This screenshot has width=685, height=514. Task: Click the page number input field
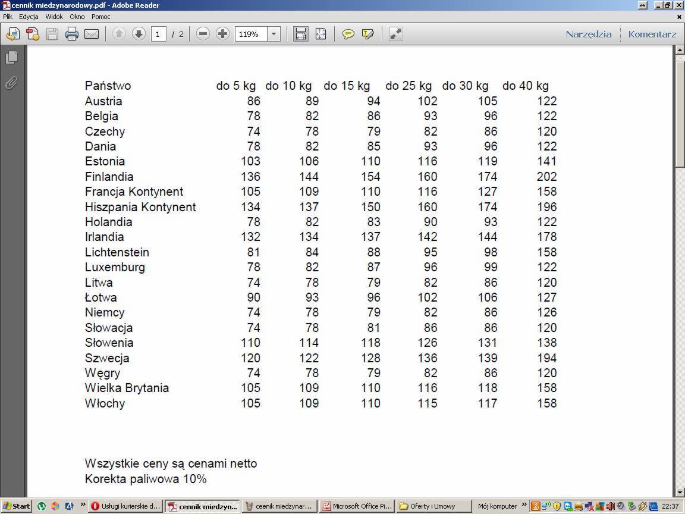click(158, 34)
